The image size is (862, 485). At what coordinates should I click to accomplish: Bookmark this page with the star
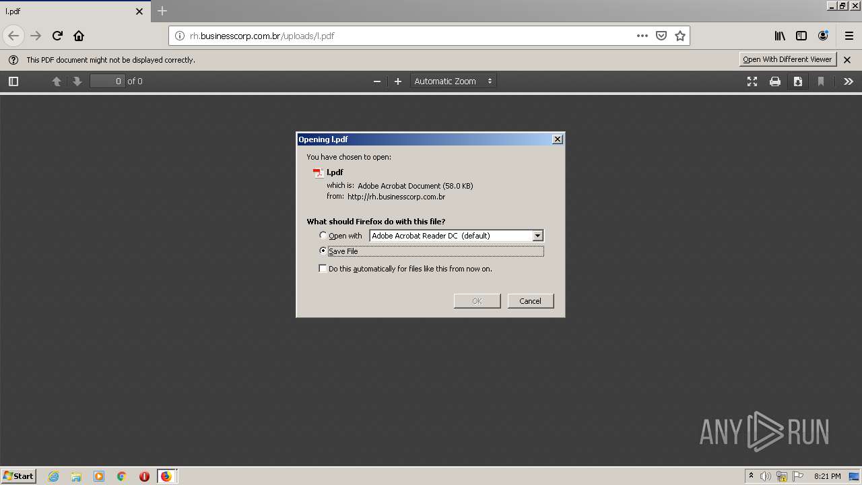coord(680,36)
